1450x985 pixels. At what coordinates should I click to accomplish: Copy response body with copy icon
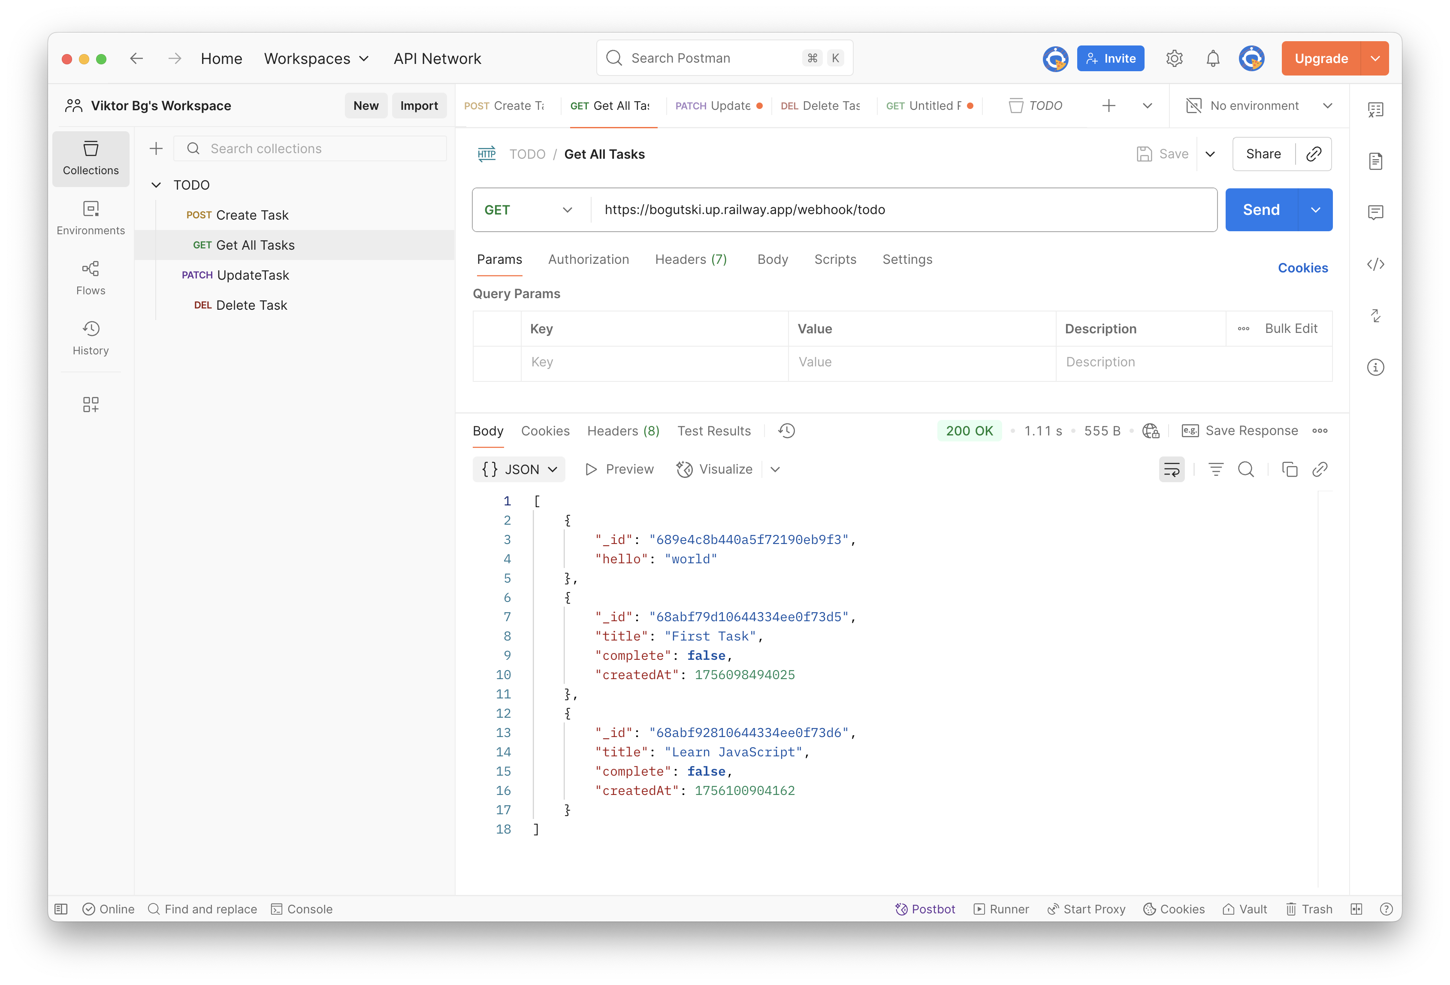click(x=1289, y=469)
